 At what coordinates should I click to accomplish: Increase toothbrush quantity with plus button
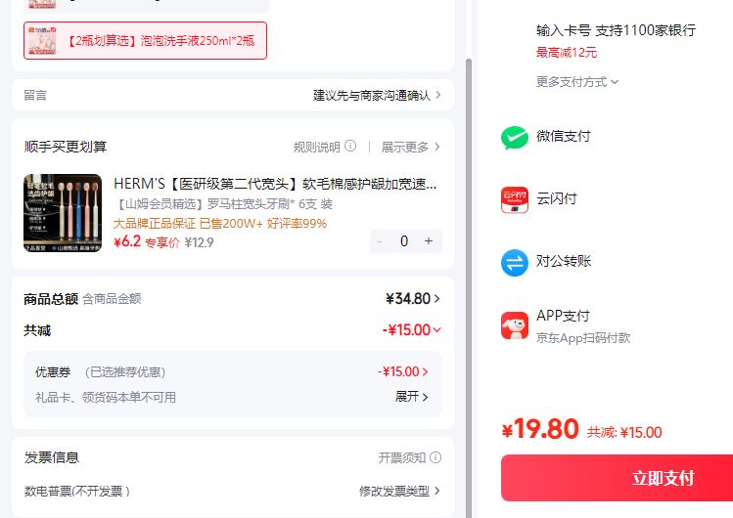point(429,241)
